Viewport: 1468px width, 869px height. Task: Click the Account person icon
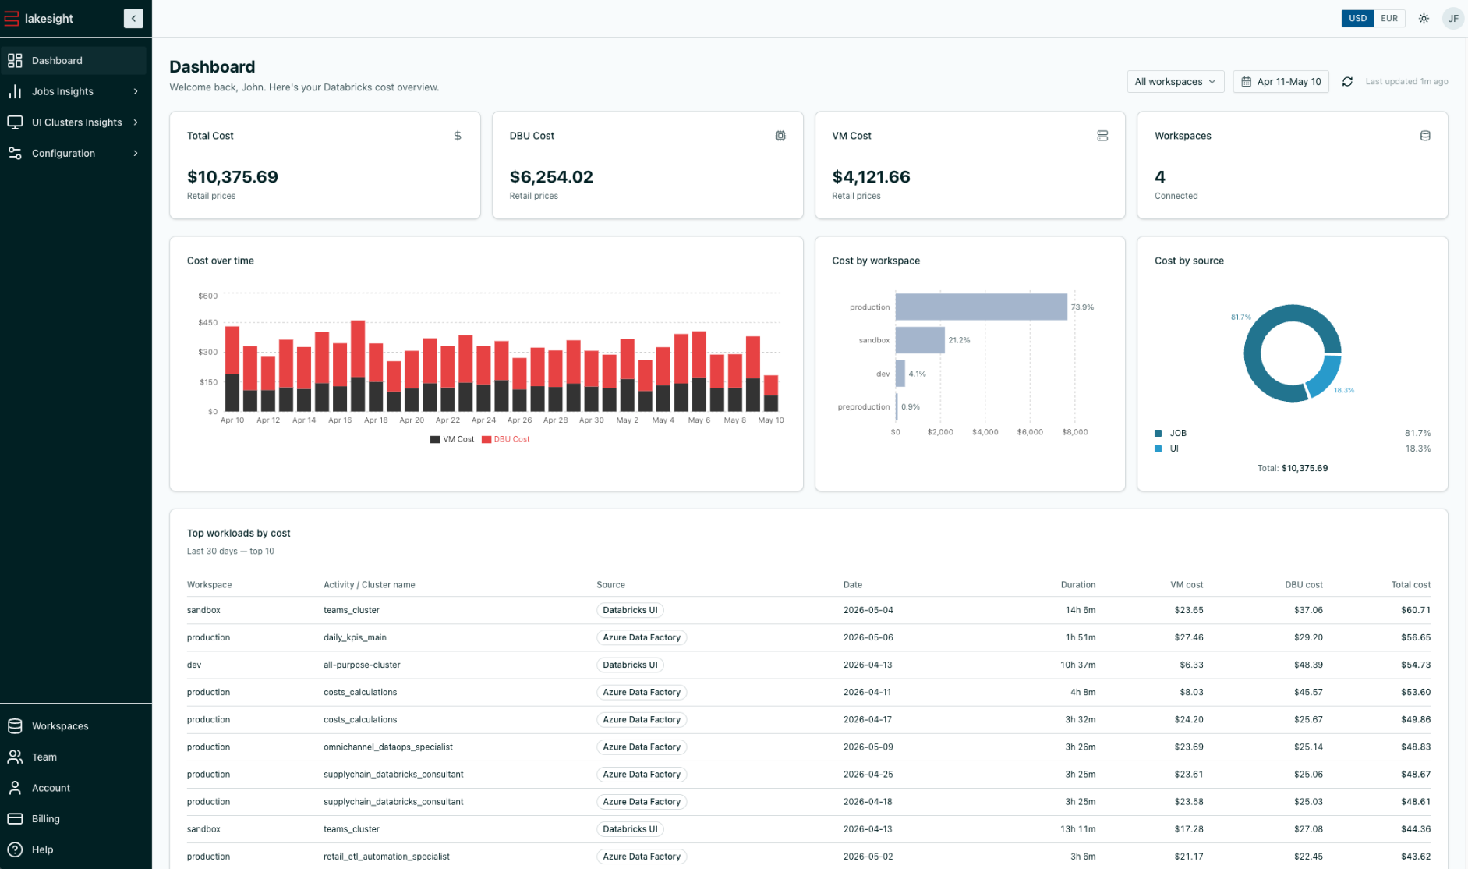(15, 788)
